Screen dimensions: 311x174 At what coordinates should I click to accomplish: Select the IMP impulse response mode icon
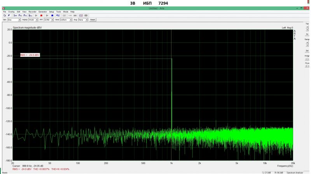[x=16, y=15]
